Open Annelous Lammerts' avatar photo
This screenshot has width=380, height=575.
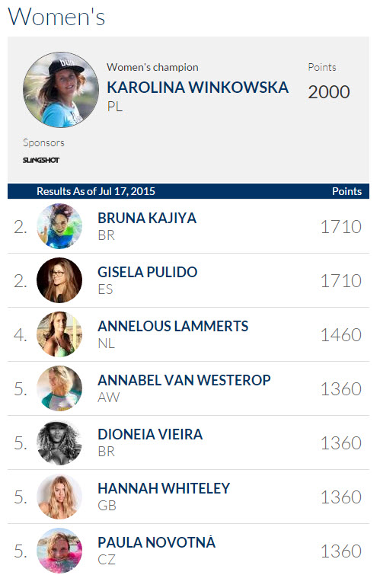(x=59, y=334)
